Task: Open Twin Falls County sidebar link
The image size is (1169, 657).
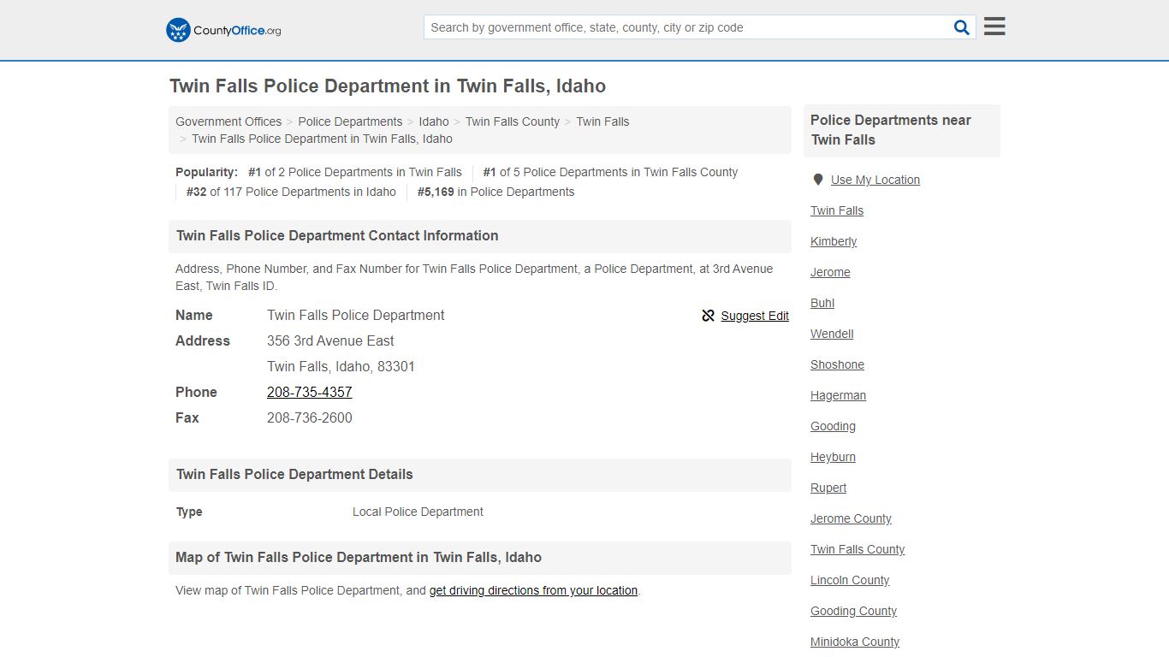Action: [x=857, y=549]
